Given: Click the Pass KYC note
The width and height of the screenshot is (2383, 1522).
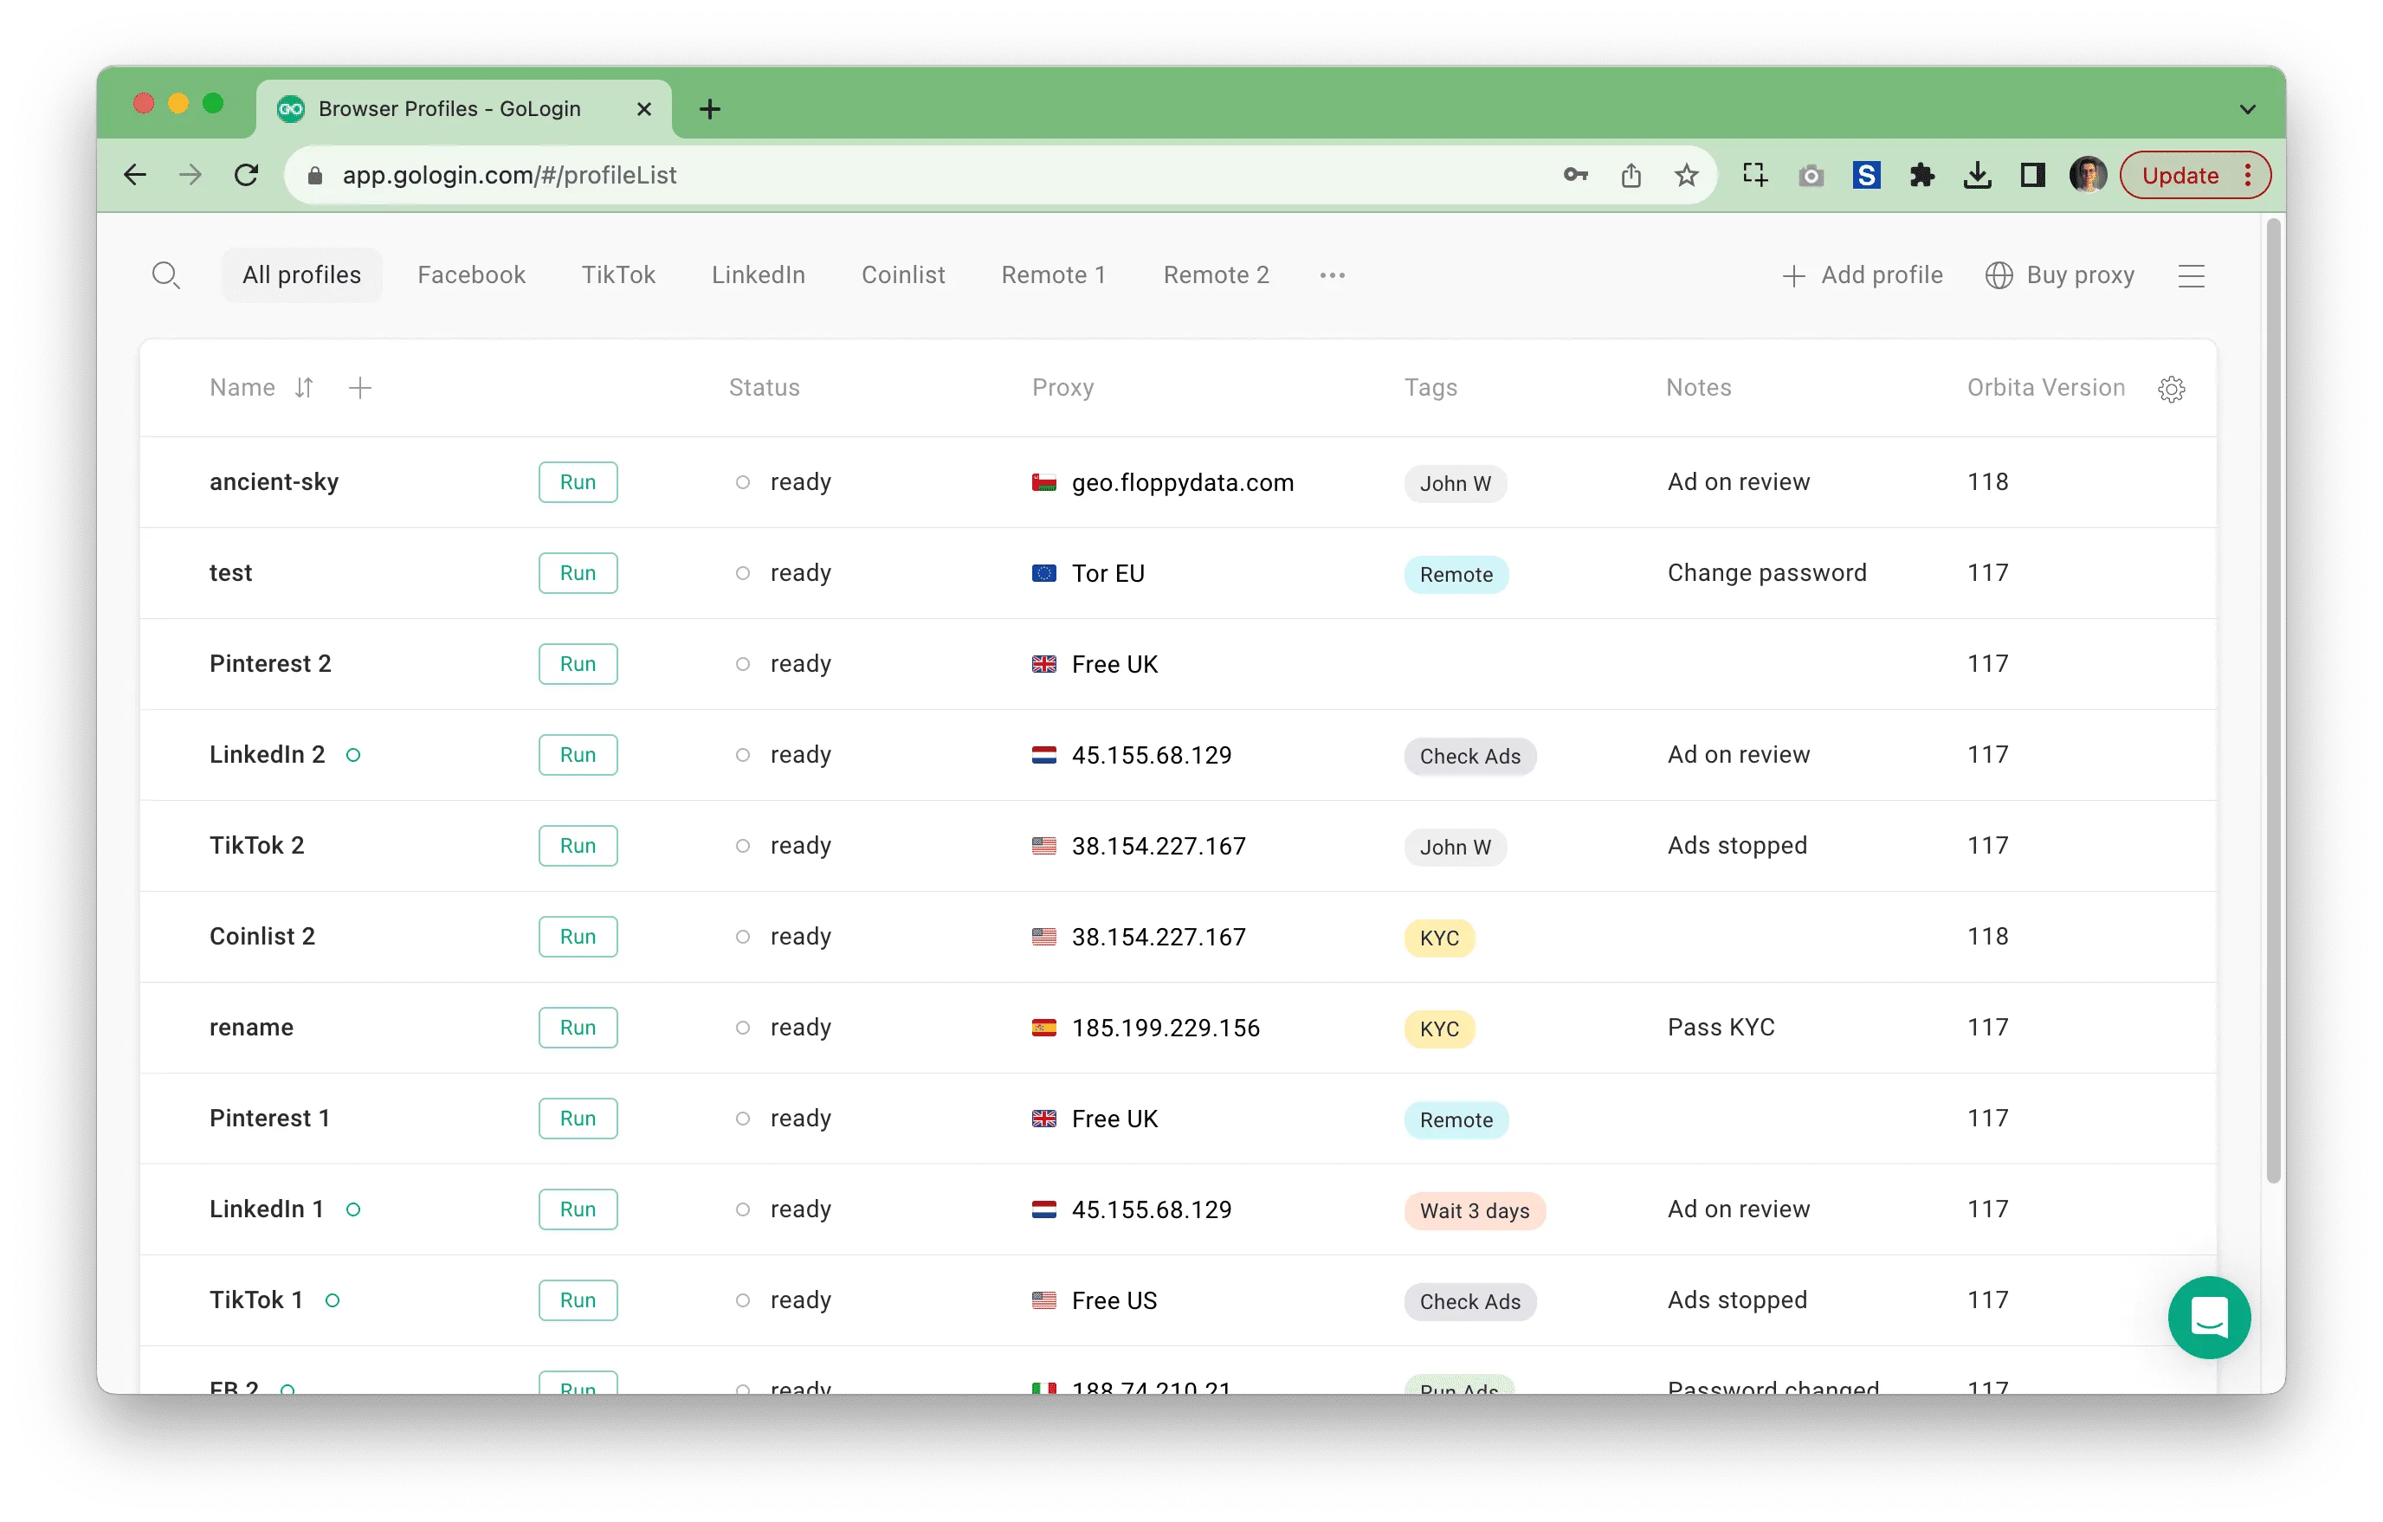Looking at the screenshot, I should pyautogui.click(x=1721, y=1027).
